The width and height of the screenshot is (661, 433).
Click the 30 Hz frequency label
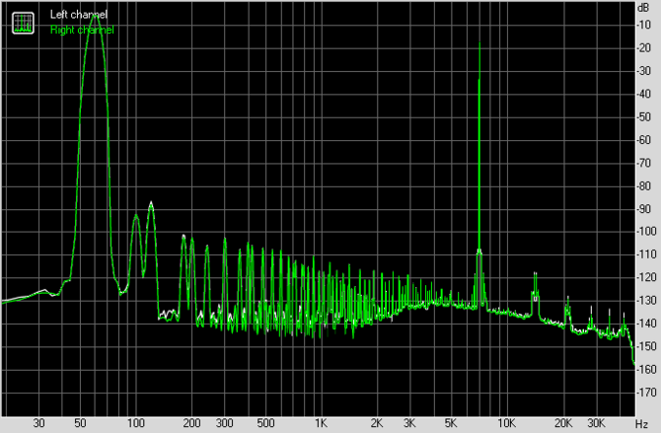coord(38,423)
